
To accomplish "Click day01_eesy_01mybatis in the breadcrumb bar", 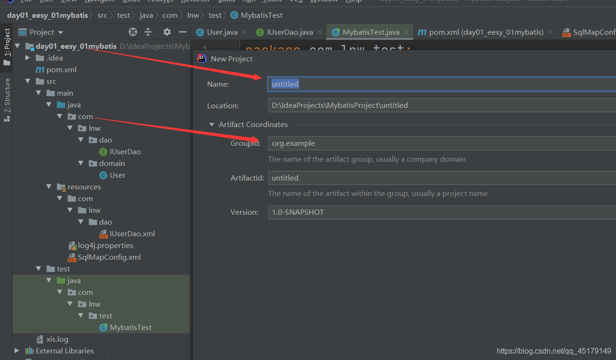I will 47,15.
